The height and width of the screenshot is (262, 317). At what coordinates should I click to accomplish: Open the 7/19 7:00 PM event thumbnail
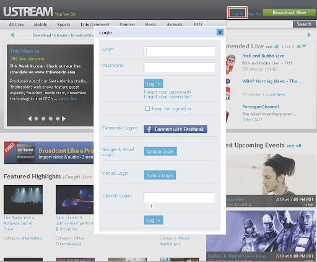tap(271, 180)
